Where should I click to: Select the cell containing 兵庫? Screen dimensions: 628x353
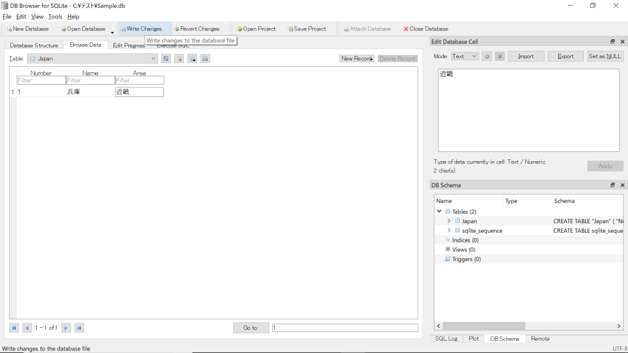pyautogui.click(x=91, y=92)
